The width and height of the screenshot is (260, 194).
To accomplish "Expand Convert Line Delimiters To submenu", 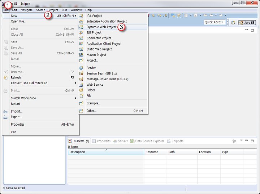I will pos(40,83).
